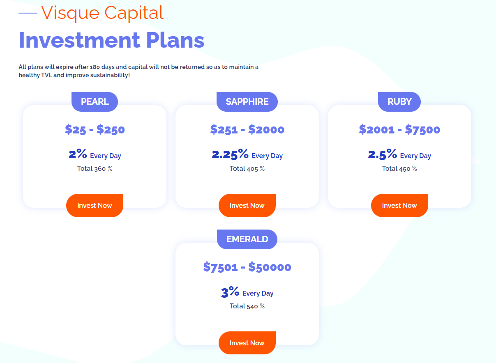The height and width of the screenshot is (363, 496).
Task: Click Invest Now on the Sapphire plan
Action: (247, 205)
